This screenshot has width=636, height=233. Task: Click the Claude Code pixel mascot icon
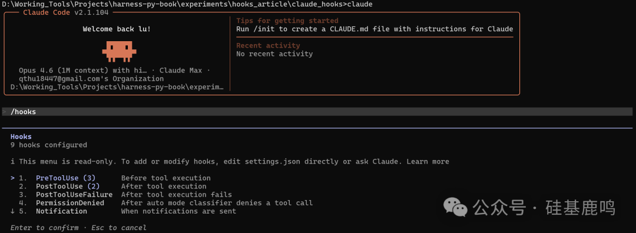tap(119, 51)
